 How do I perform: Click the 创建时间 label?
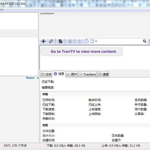pos(49,140)
